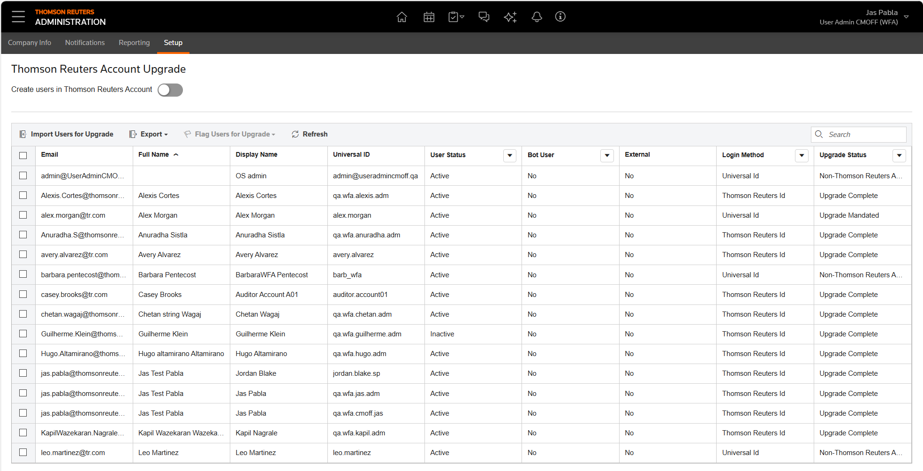
Task: Click the Search input field
Action: click(864, 135)
